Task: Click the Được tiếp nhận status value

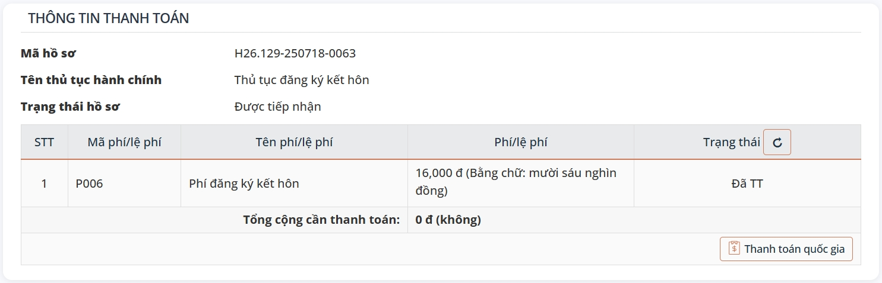Action: pyautogui.click(x=277, y=107)
